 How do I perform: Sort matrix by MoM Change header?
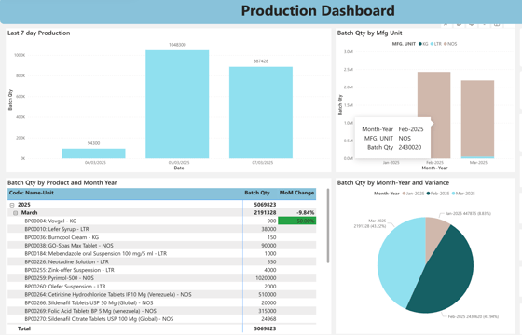[296, 193]
